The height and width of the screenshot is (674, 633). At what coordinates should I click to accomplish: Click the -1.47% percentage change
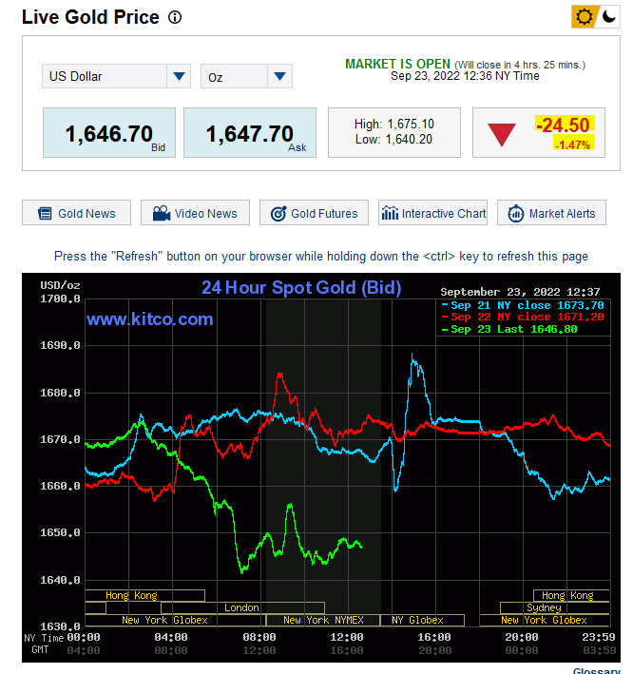[572, 144]
